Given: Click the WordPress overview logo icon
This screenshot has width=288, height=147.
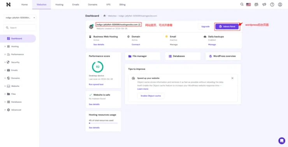Looking at the screenshot, I should point(211,56).
